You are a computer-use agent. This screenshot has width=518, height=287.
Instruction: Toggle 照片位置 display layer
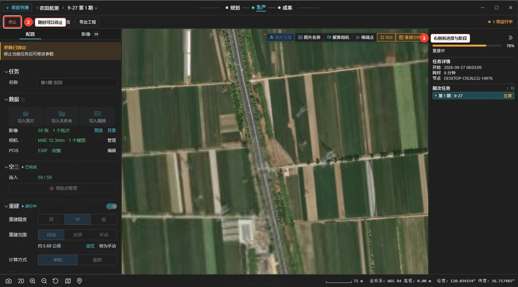(280, 37)
